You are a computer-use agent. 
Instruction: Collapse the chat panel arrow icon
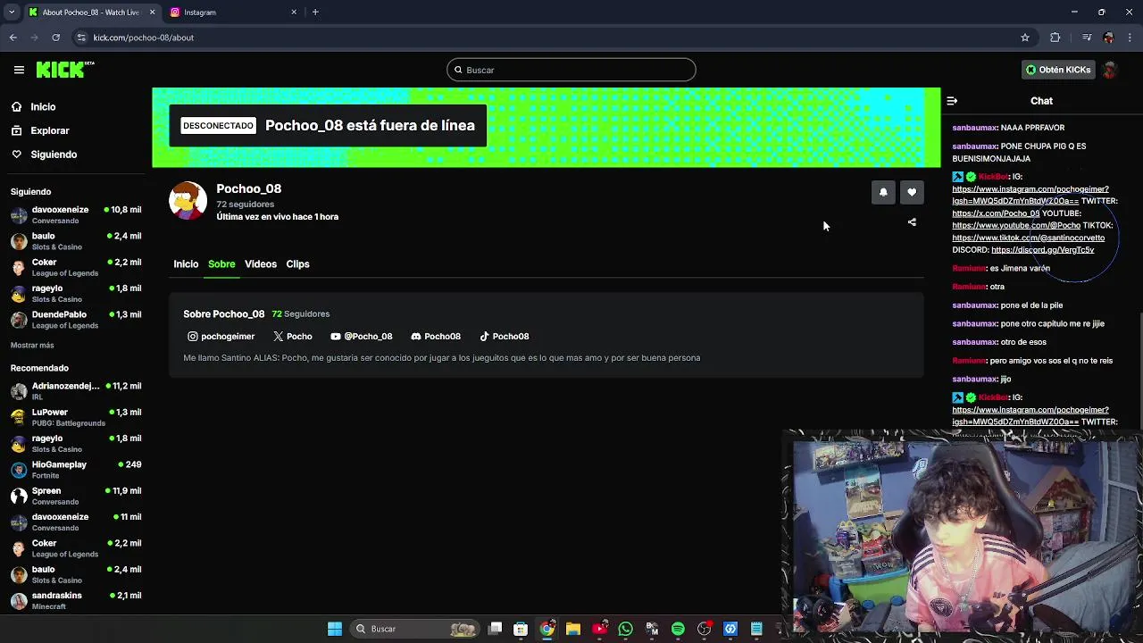click(x=952, y=101)
